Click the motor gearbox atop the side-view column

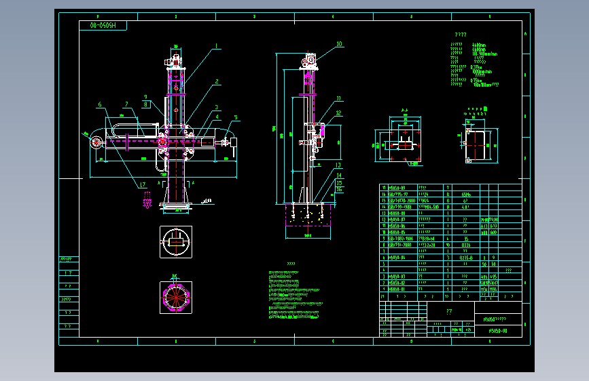[310, 61]
